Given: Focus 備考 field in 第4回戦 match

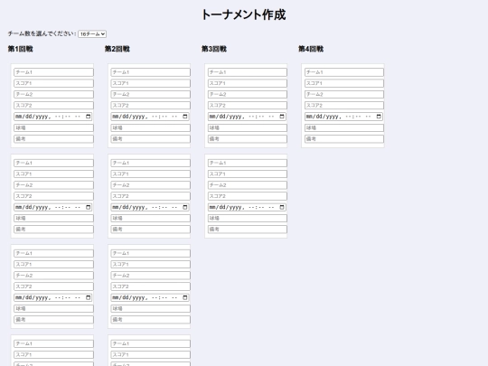Looking at the screenshot, I should click(344, 139).
